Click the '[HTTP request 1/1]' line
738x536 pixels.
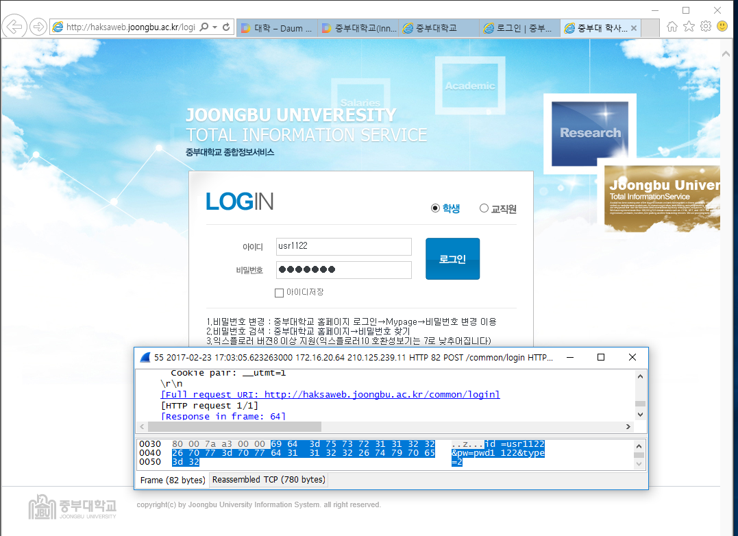[210, 406]
